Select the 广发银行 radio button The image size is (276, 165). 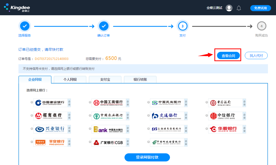tap(90, 142)
